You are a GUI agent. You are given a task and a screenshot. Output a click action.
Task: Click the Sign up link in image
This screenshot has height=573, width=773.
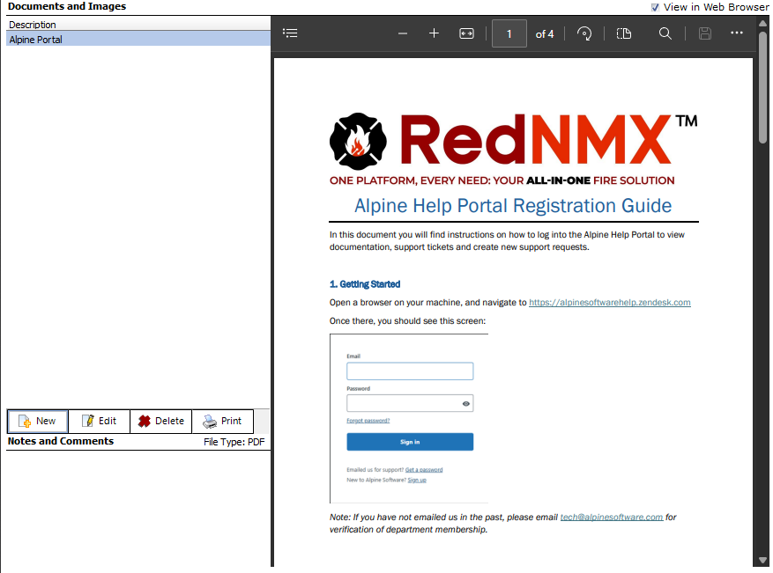point(417,480)
